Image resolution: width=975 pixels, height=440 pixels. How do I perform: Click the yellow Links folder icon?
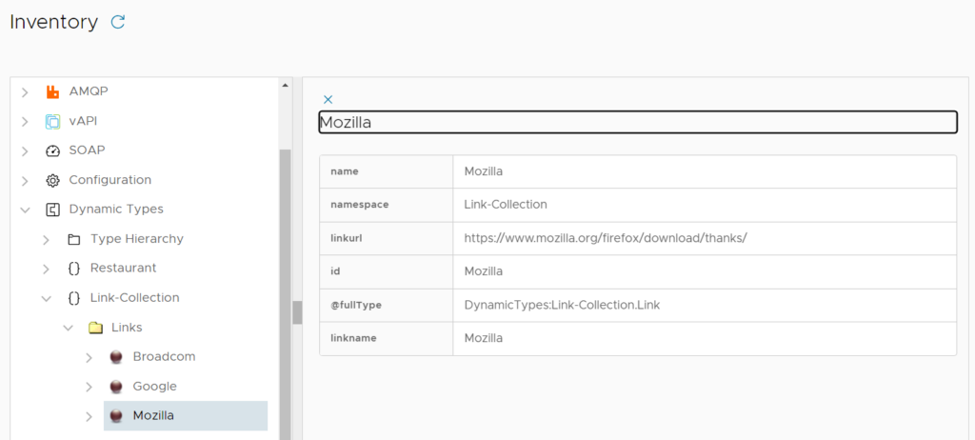click(x=95, y=328)
